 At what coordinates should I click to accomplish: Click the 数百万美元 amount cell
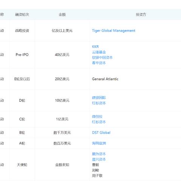(62, 143)
